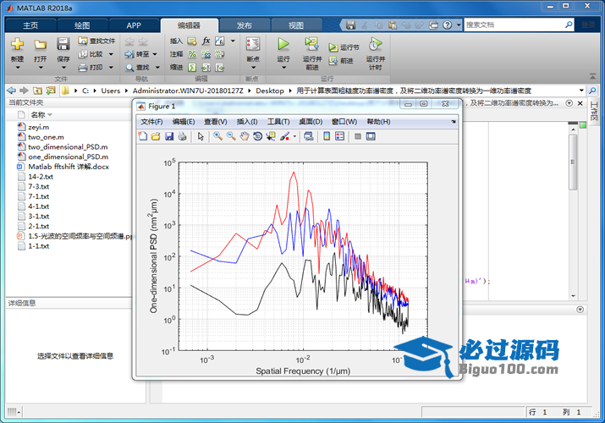Click the show plot tools icon in Figure 1
This screenshot has height=423, width=605.
[371, 136]
